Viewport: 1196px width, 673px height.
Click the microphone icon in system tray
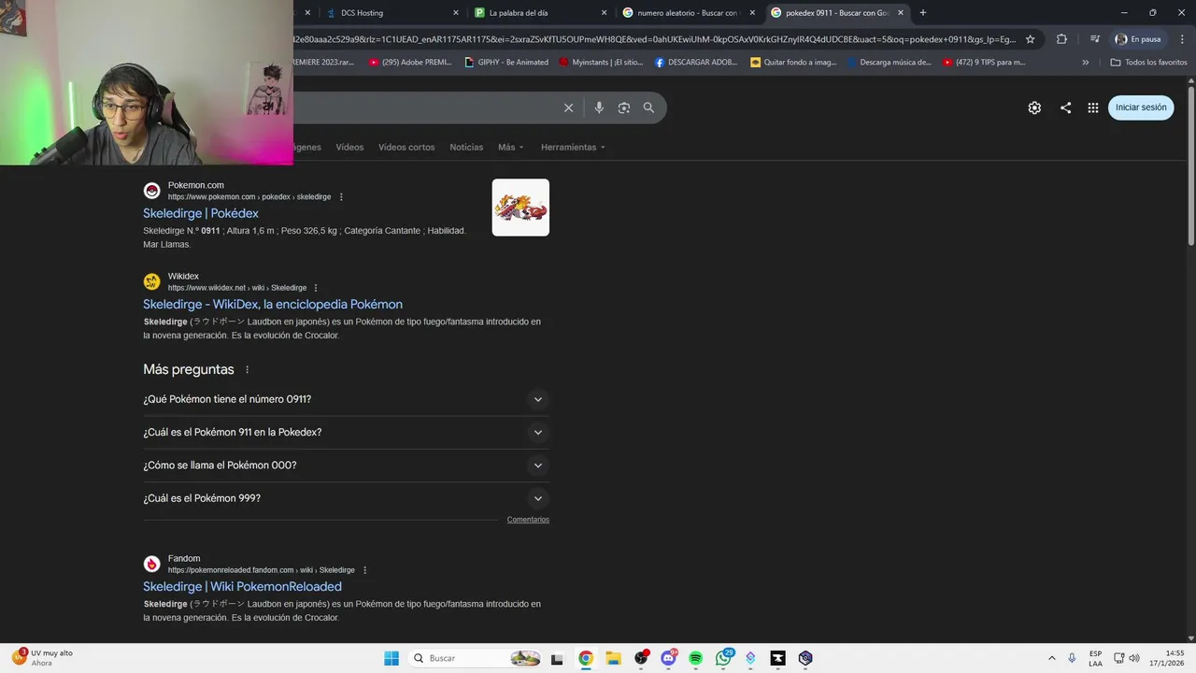pyautogui.click(x=1072, y=658)
